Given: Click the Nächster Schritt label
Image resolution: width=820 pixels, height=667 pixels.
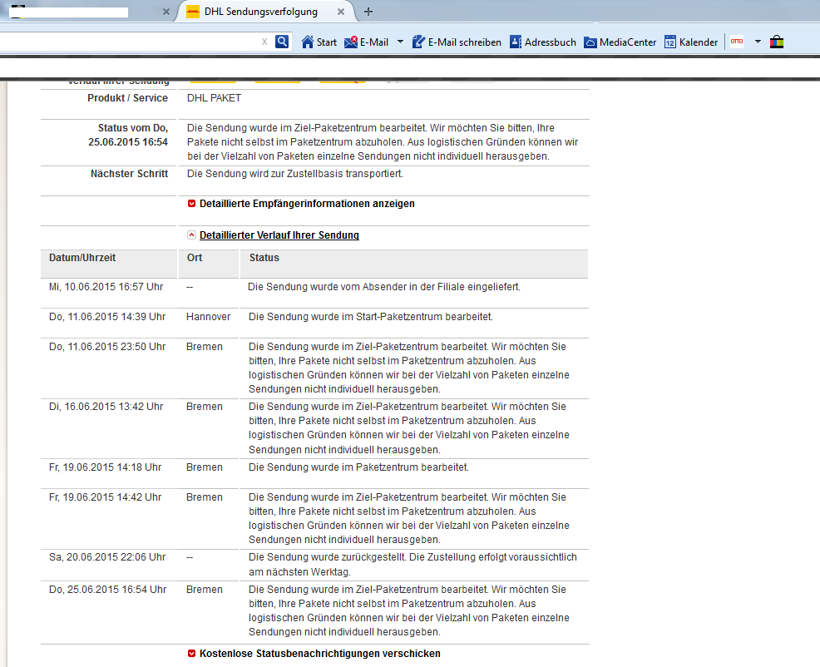Looking at the screenshot, I should point(129,174).
